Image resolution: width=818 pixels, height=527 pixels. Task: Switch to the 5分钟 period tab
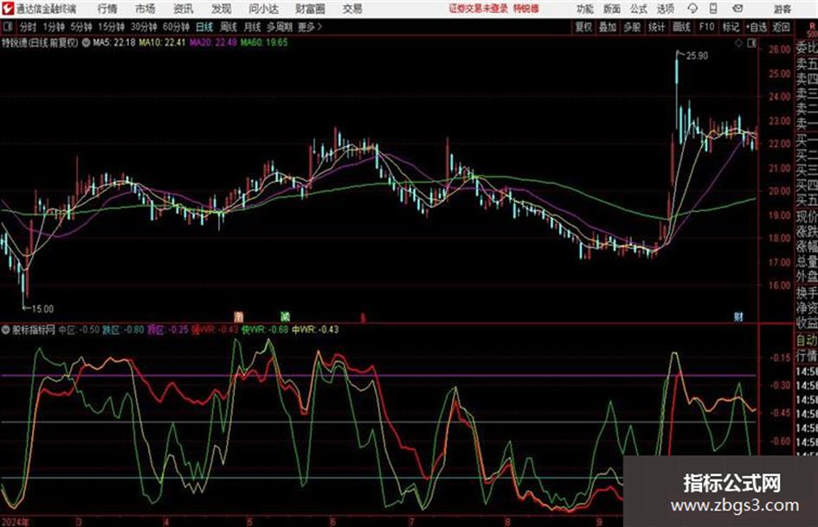coord(81,27)
